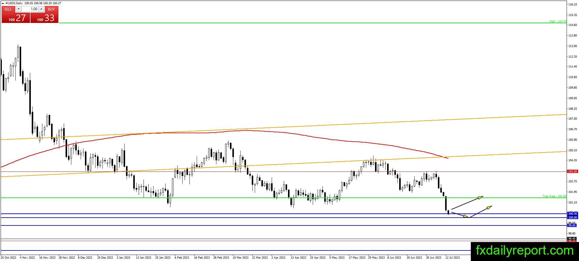Click the 110.65 price axis value
Image resolution: width=579 pixels, height=261 pixels.
pos(573,77)
